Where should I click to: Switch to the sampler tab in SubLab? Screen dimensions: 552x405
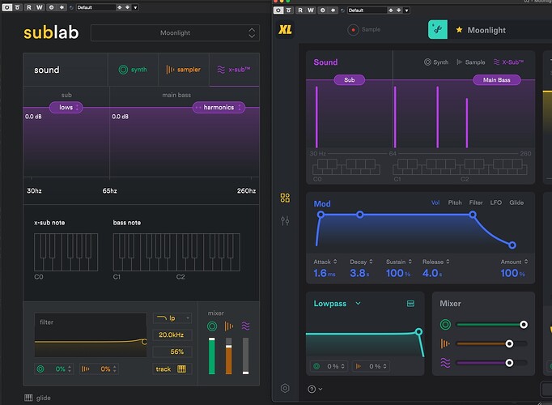(183, 70)
